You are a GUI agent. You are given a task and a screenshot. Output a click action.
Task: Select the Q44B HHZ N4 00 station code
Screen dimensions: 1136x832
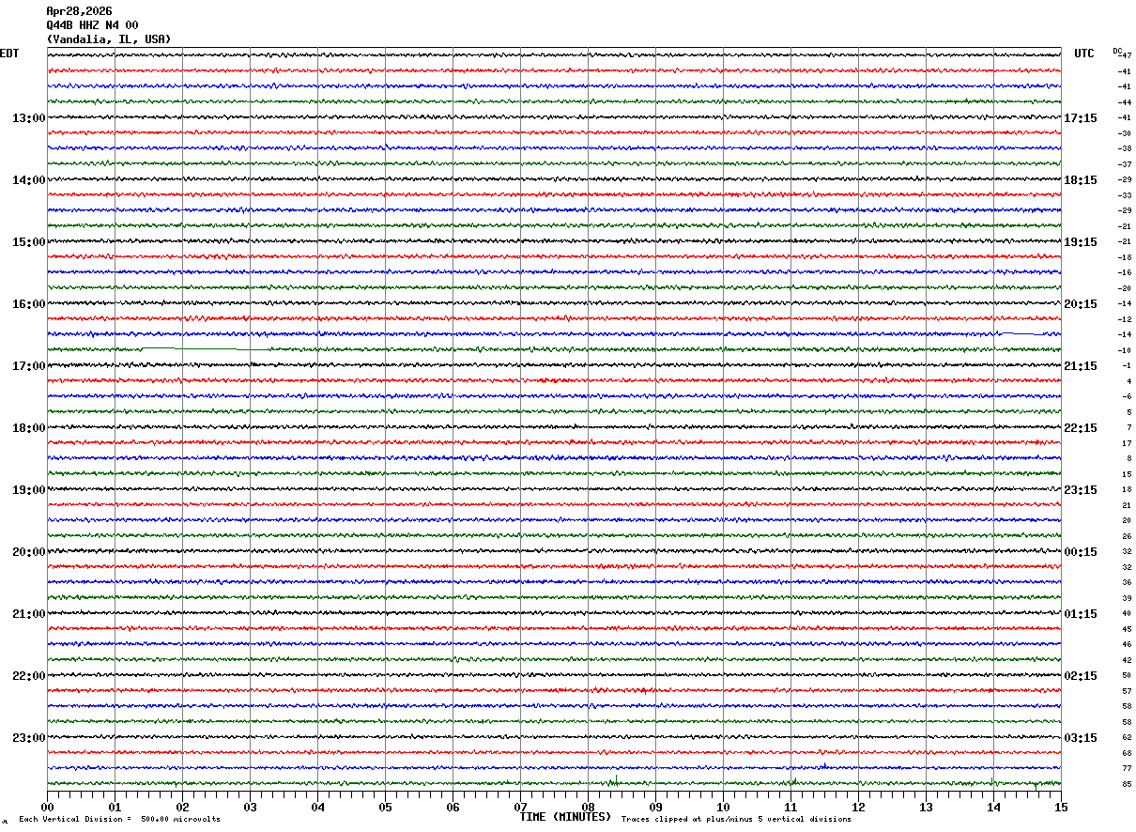tap(92, 25)
